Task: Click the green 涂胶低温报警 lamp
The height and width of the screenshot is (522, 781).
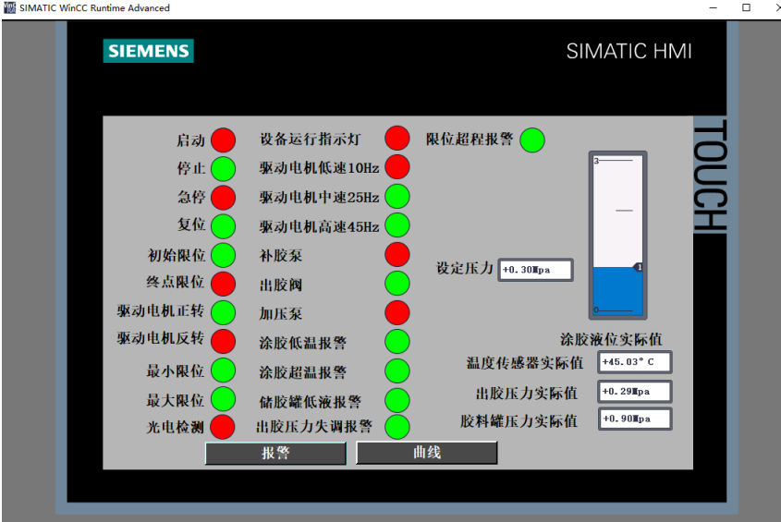Action: coord(397,342)
